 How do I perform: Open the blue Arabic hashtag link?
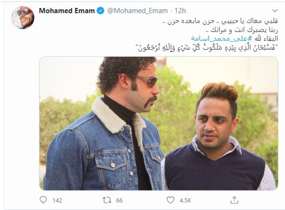(221, 39)
